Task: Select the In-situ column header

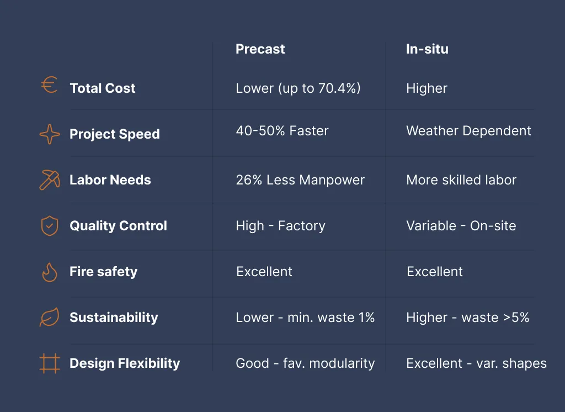Action: (x=428, y=49)
